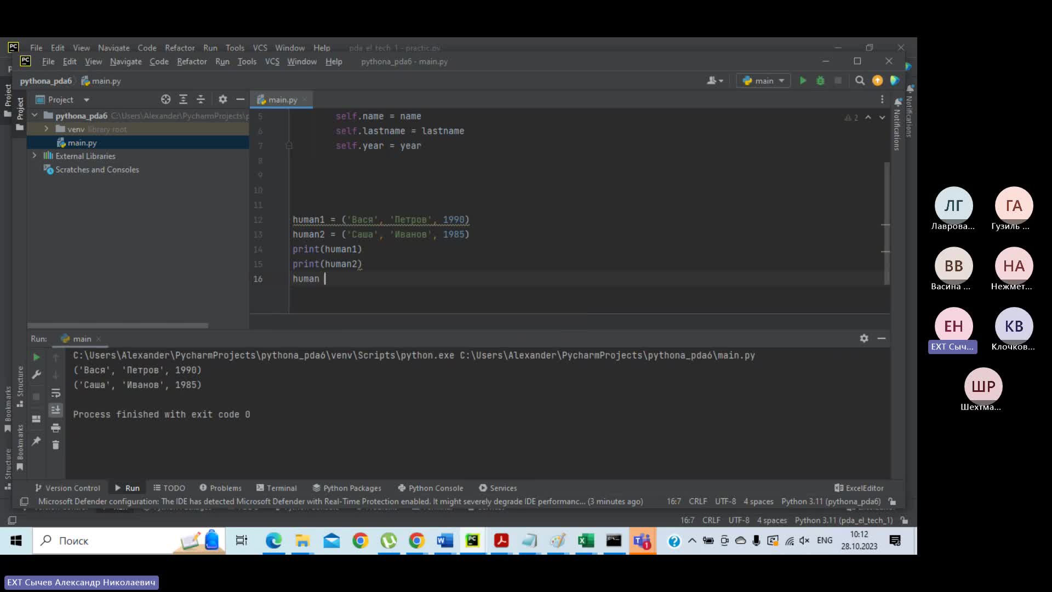Toggle read-only lock icon in status bar
The width and height of the screenshot is (1052, 592).
[893, 502]
